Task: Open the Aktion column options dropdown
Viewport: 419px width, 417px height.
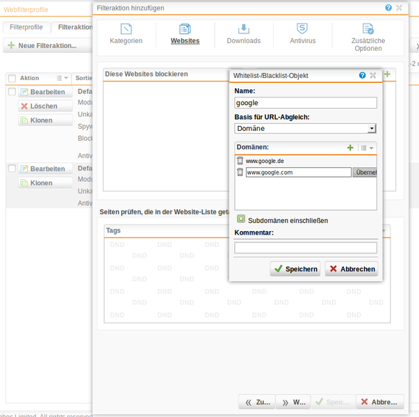Action: [62, 79]
